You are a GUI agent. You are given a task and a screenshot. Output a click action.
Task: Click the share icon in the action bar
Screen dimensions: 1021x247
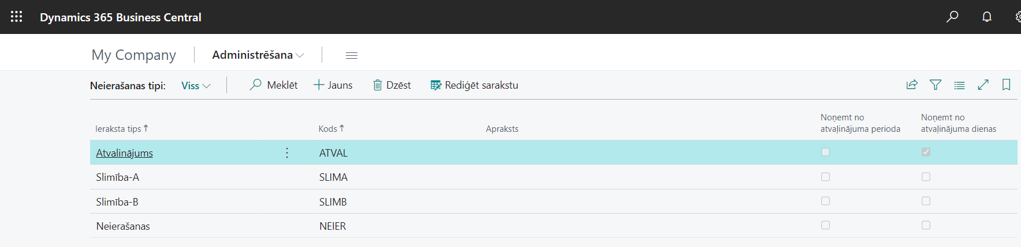pyautogui.click(x=912, y=85)
